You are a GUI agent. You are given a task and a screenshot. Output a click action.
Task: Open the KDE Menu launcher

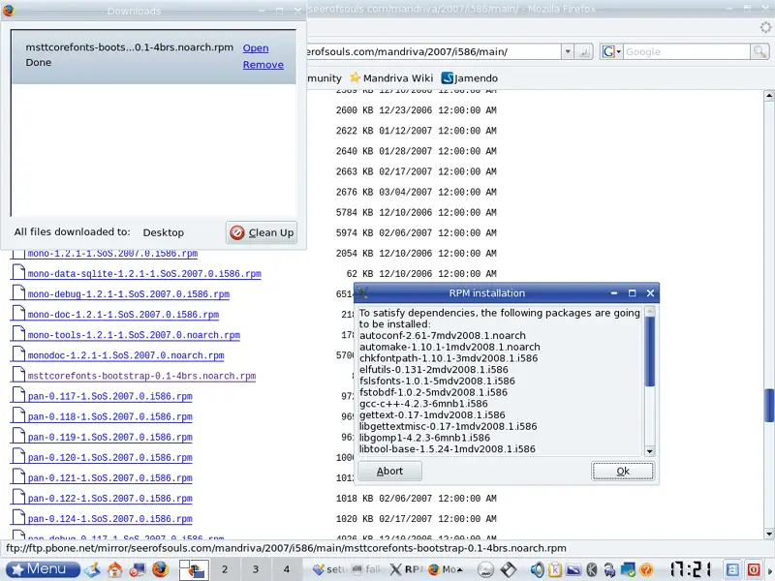(43, 569)
